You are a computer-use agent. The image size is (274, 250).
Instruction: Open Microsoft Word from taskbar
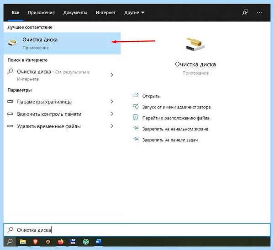point(98,242)
